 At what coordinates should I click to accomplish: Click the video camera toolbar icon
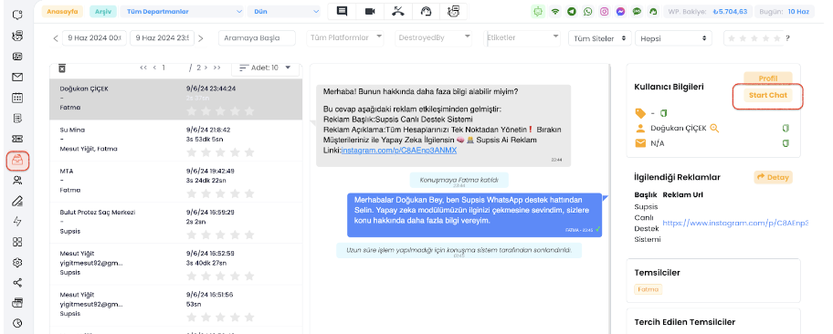[x=370, y=11]
